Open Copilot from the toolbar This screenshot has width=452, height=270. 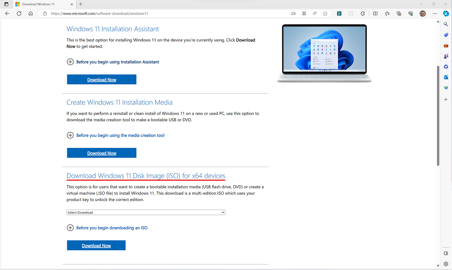446,14
